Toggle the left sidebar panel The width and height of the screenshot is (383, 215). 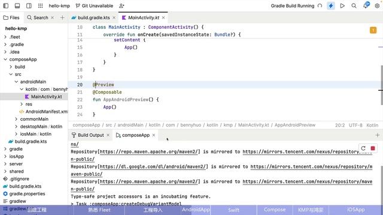click(5, 5)
